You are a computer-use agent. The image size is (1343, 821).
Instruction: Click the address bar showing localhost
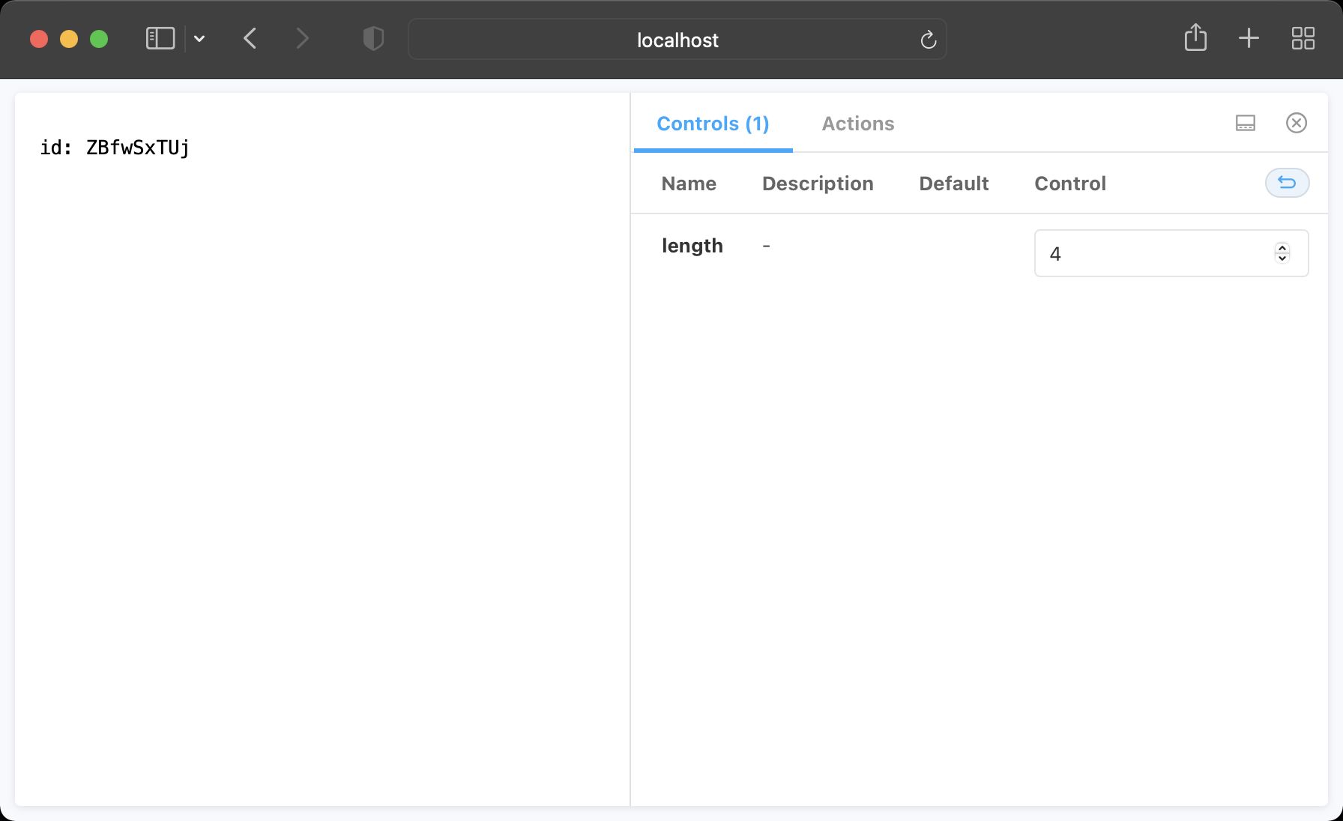coord(677,40)
